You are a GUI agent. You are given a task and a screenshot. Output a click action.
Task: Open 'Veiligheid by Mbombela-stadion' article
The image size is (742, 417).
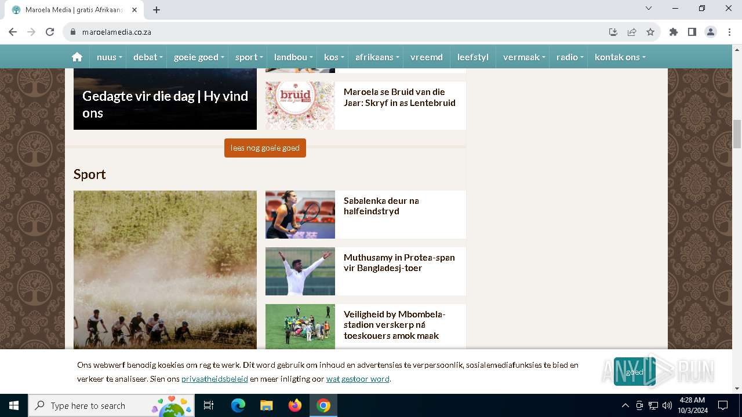395,325
